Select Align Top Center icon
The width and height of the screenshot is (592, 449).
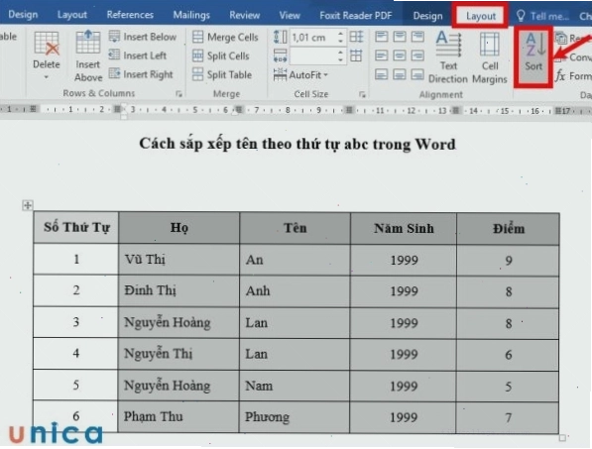click(400, 37)
